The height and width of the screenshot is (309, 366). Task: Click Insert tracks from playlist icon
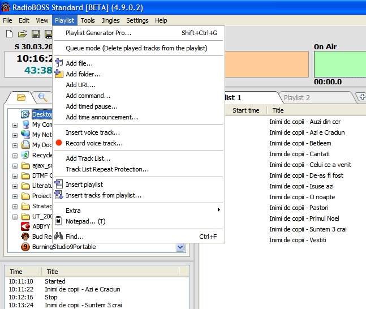(x=59, y=195)
